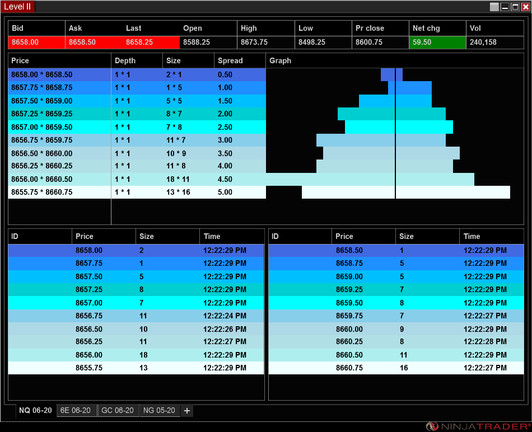Click the white bottom graph bar
The image size is (532, 432).
point(406,192)
